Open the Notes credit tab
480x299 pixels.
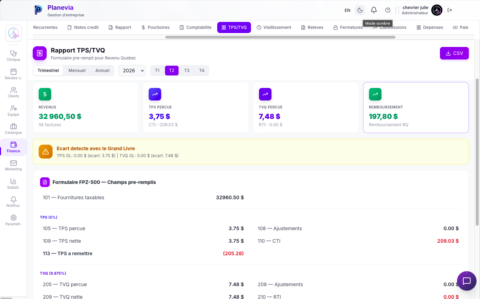point(83,27)
